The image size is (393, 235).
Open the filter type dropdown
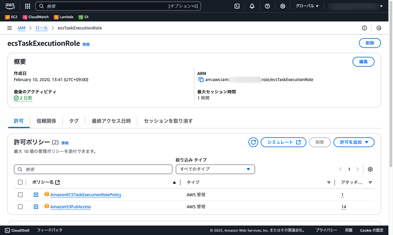(x=215, y=169)
